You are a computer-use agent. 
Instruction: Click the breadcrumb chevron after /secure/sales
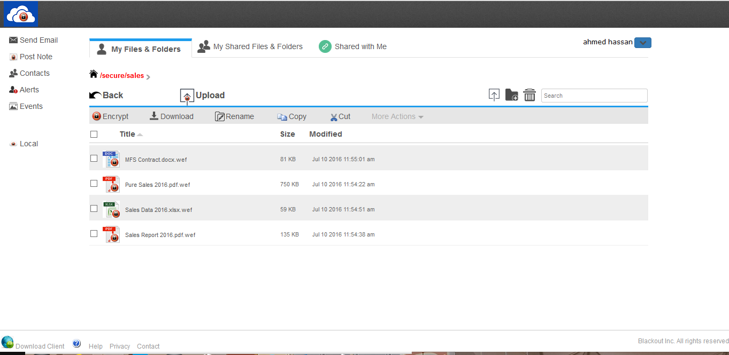[148, 76]
